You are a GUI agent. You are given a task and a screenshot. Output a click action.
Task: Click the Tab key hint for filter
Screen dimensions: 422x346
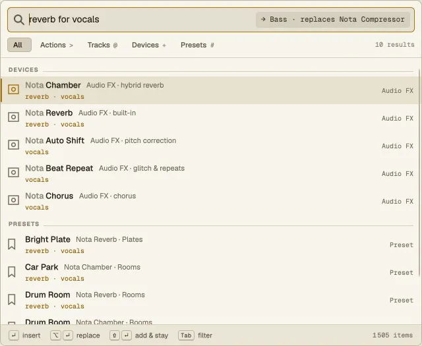tap(186, 335)
